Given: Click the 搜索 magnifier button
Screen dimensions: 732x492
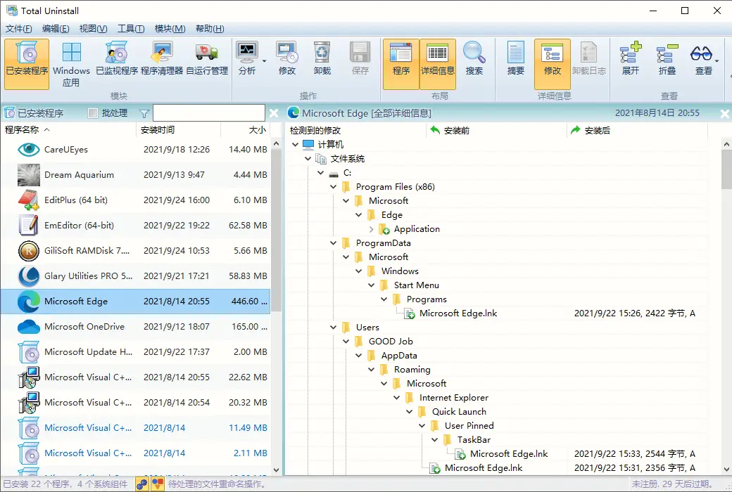Looking at the screenshot, I should [474, 59].
